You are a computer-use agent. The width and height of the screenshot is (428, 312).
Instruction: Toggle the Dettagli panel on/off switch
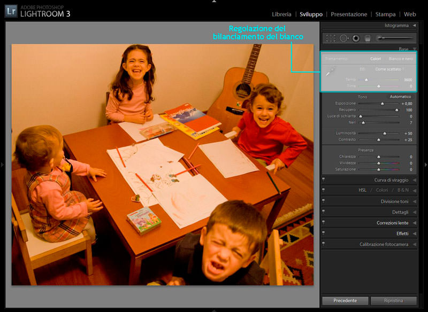(324, 212)
